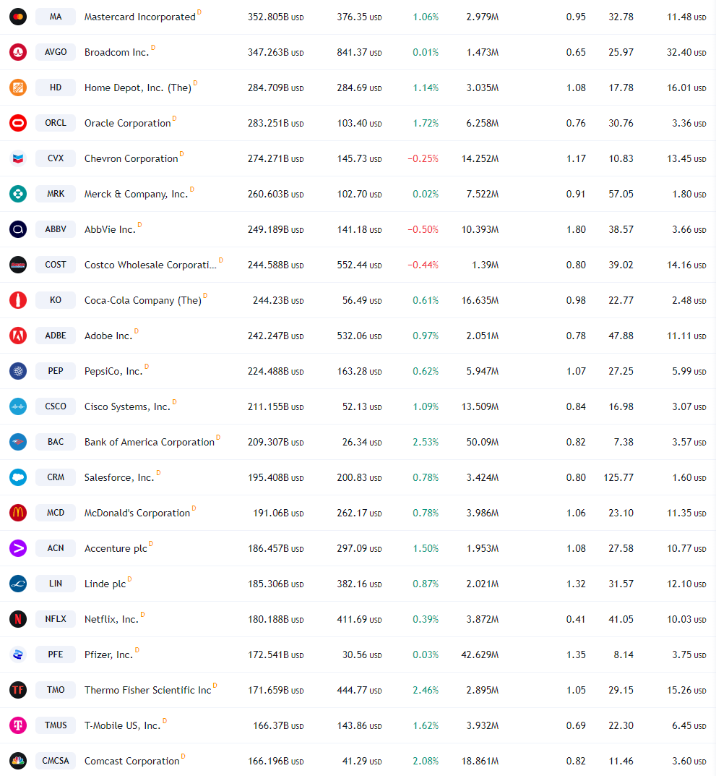The width and height of the screenshot is (716, 776).
Task: Select the ABBV ticker badge
Action: (56, 229)
